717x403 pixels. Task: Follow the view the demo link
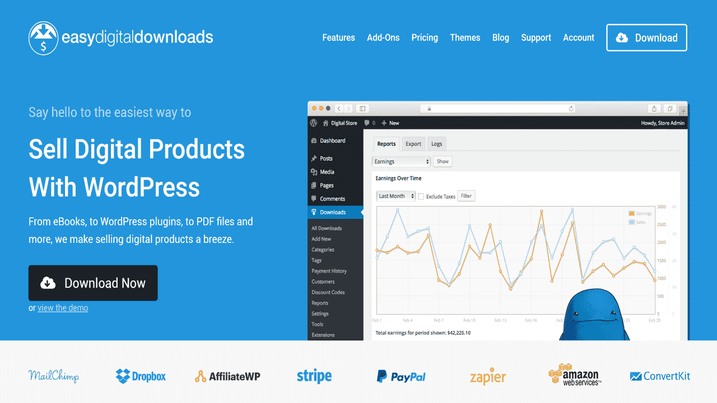coord(63,308)
